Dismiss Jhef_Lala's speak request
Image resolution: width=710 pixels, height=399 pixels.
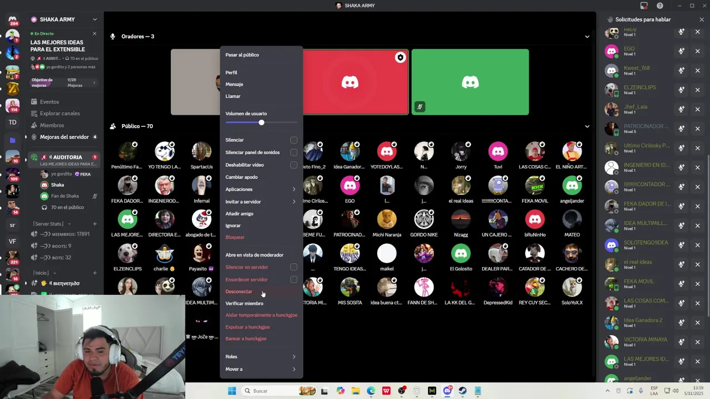click(698, 109)
